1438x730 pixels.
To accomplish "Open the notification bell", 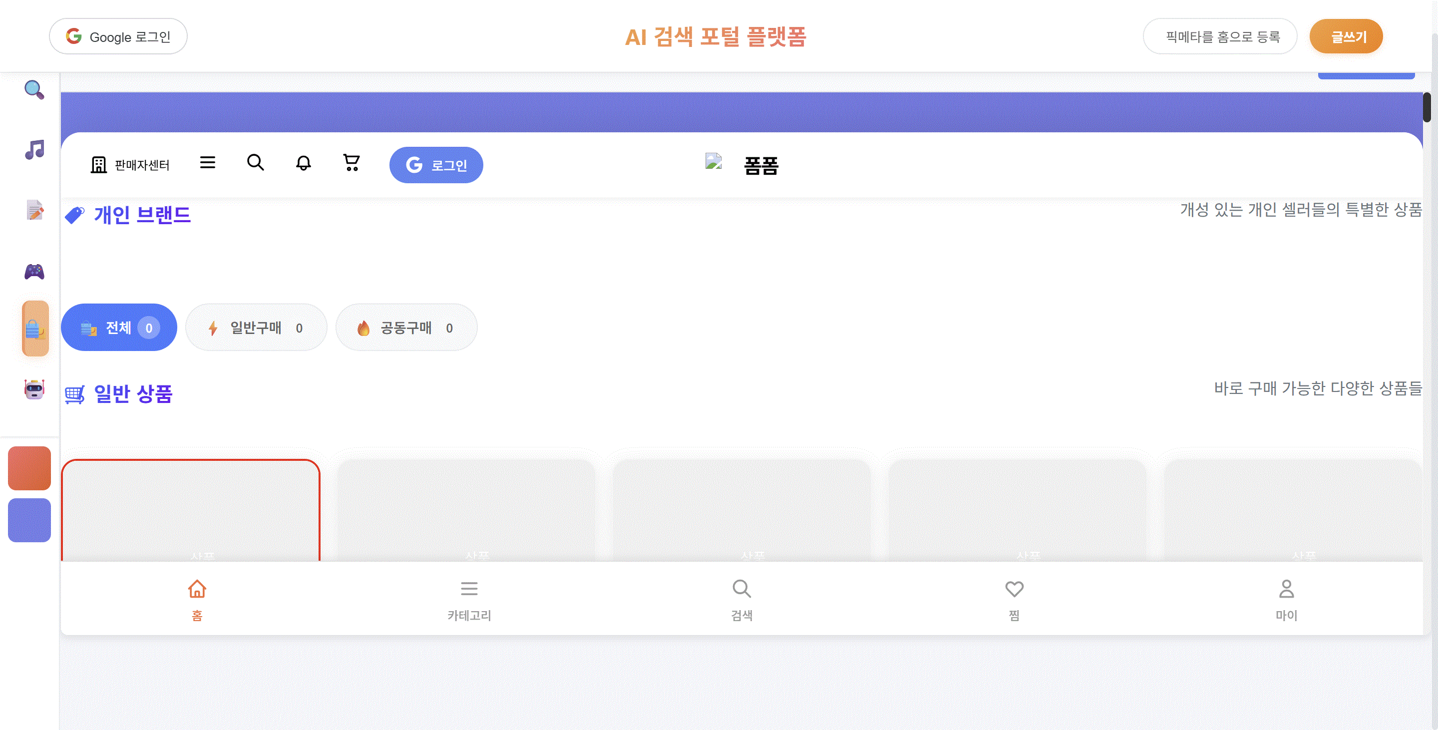I will point(303,163).
